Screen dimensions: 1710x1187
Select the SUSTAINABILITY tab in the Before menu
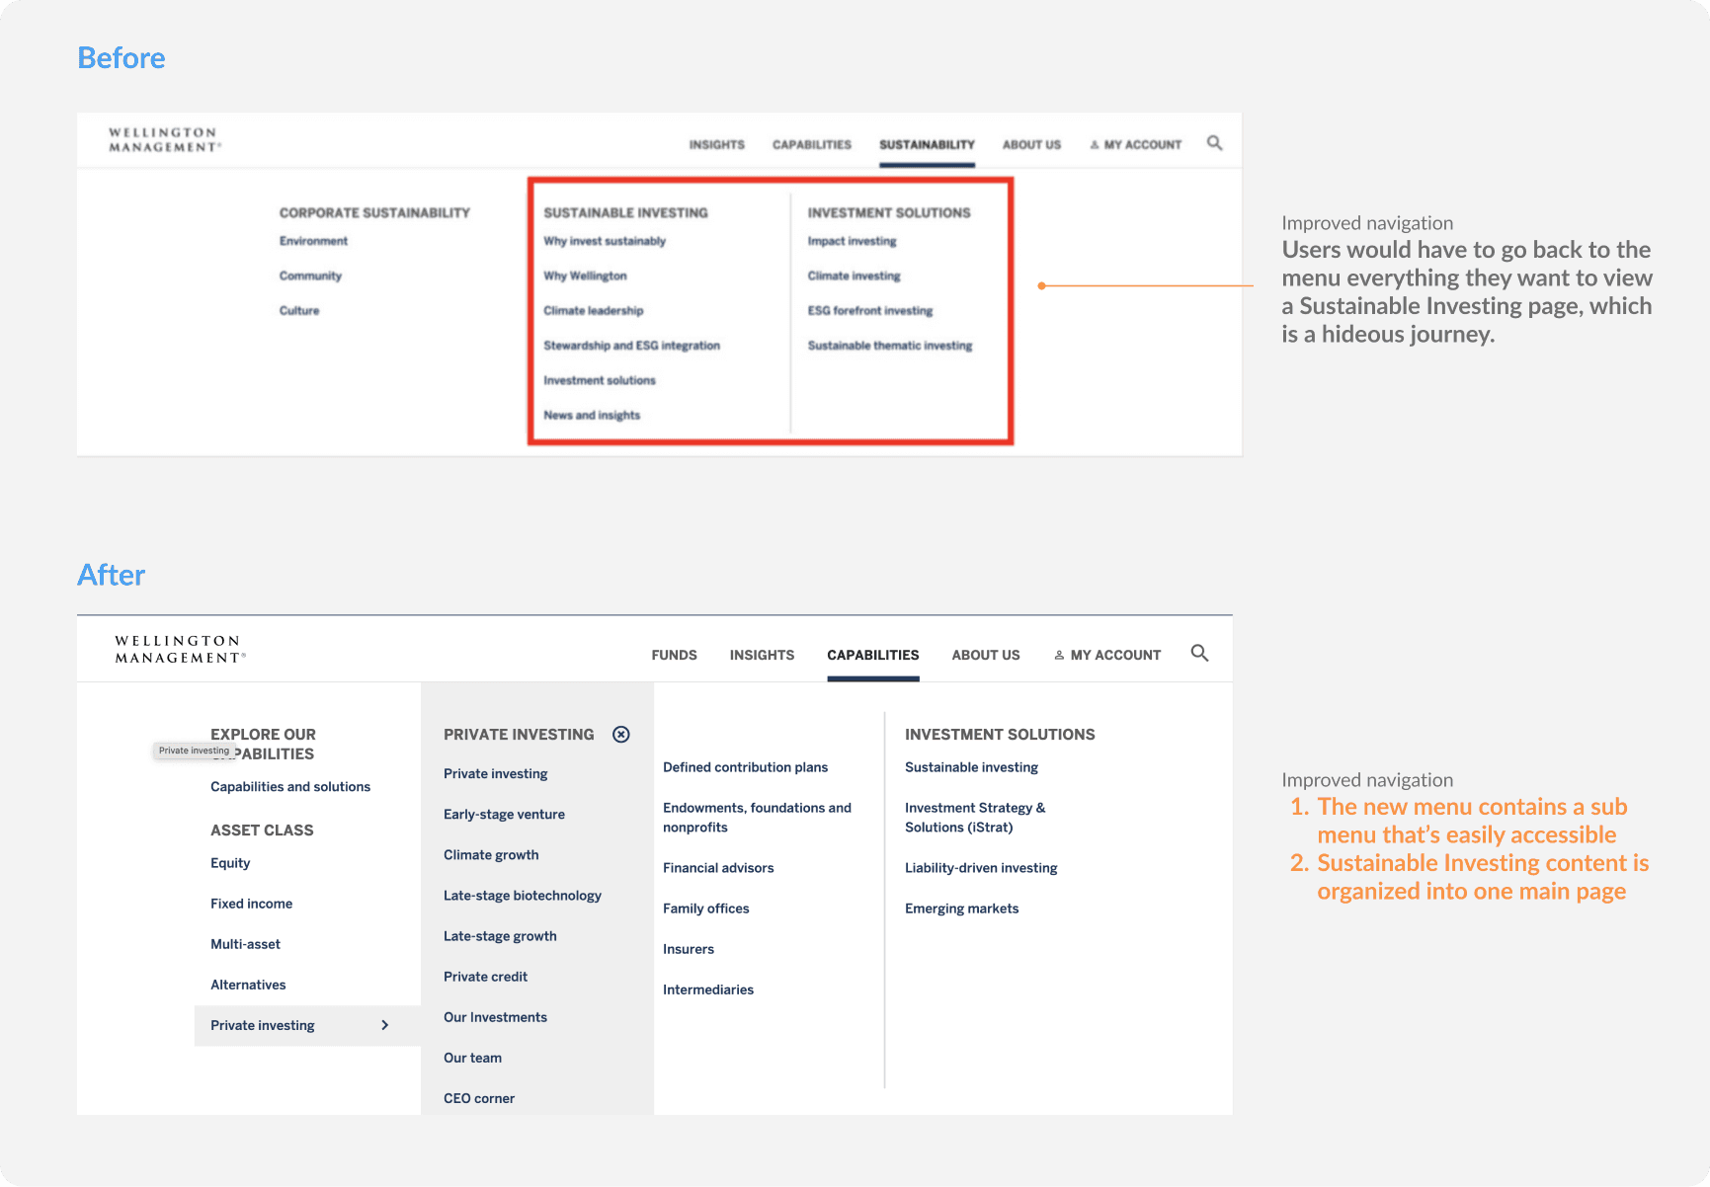pos(927,144)
